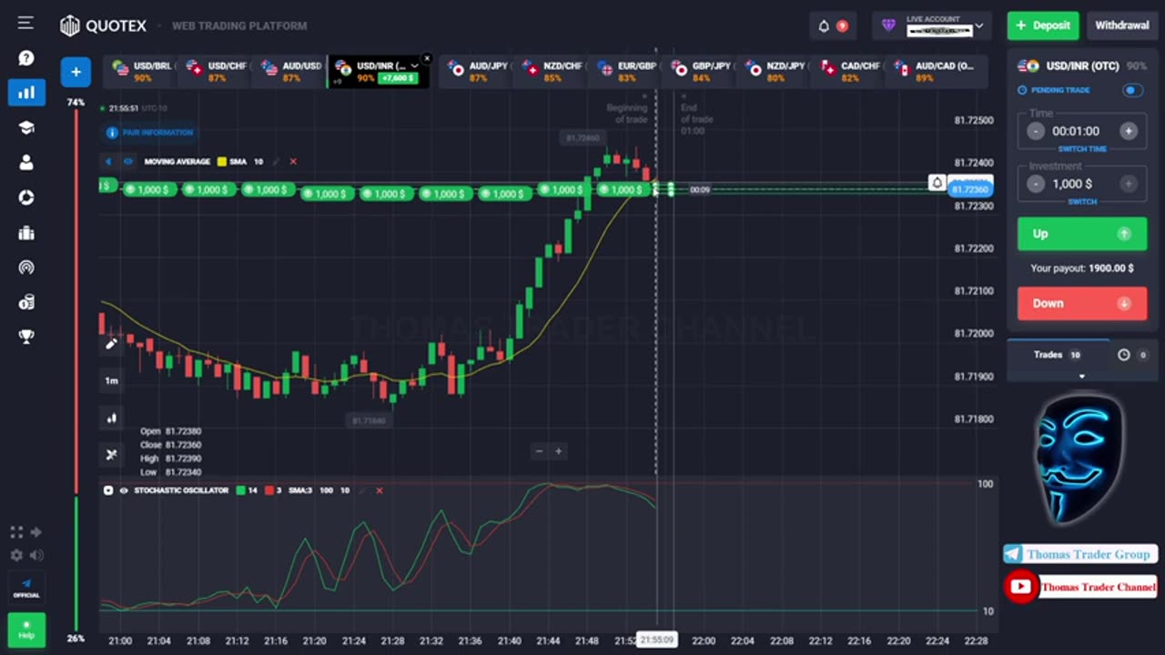Switch to the USD/CHF asset tab
Viewport: 1165px width, 655px height.
216,72
